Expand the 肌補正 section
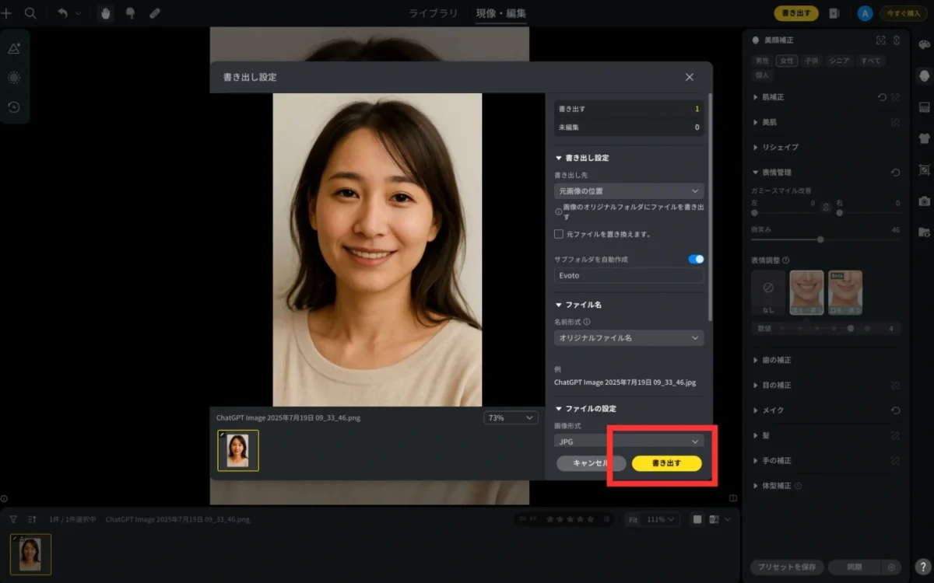The width and height of the screenshot is (934, 583). click(769, 97)
